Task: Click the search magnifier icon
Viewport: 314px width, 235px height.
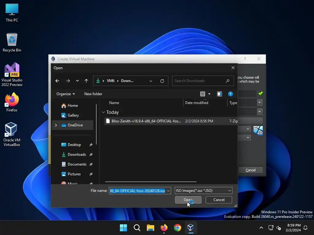Action: click(x=228, y=81)
